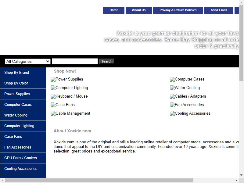Click the broken image icon beside Case Fans
The image size is (244, 183).
click(x=53, y=105)
